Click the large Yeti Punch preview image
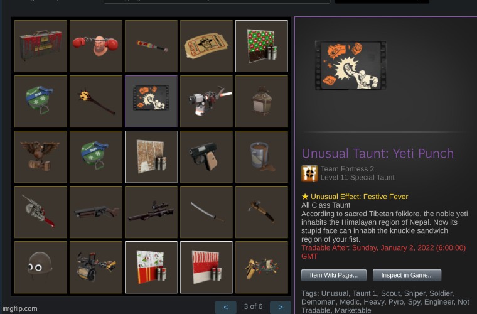This screenshot has width=477, height=314. (x=350, y=65)
